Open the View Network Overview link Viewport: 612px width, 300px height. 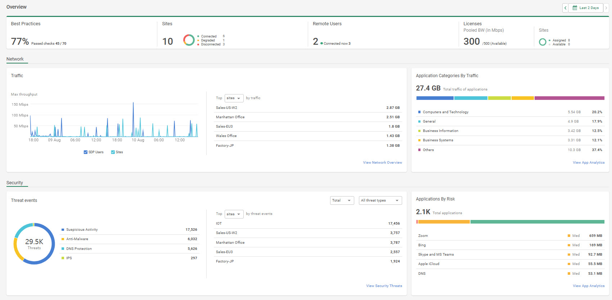[382, 163]
